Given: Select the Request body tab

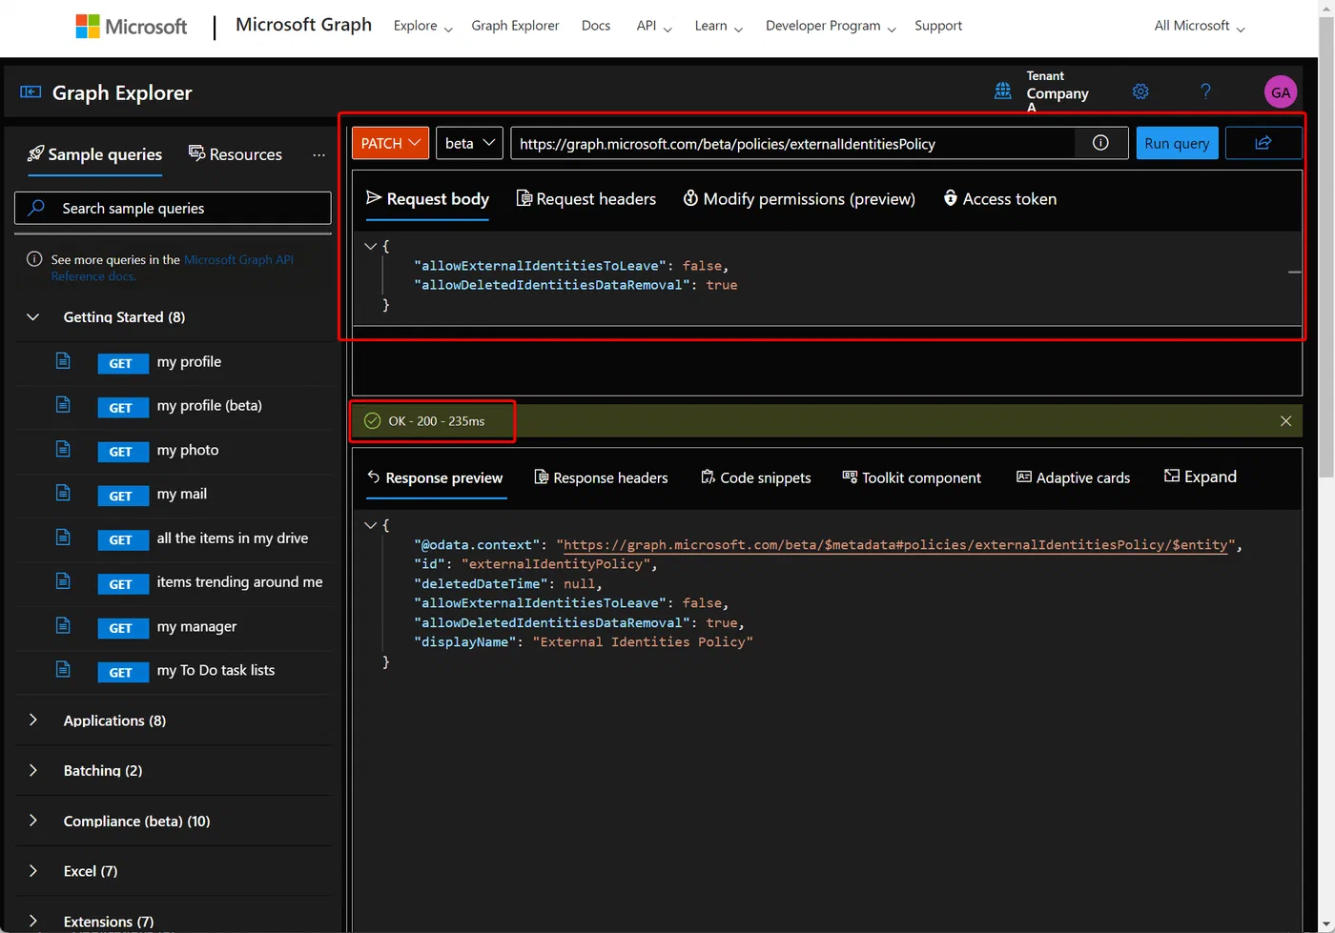Looking at the screenshot, I should pyautogui.click(x=427, y=198).
